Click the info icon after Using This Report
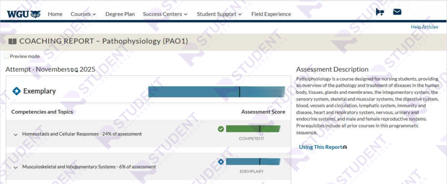 [345, 147]
